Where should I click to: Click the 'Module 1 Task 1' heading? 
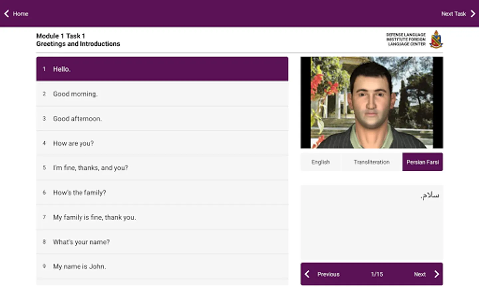[61, 36]
